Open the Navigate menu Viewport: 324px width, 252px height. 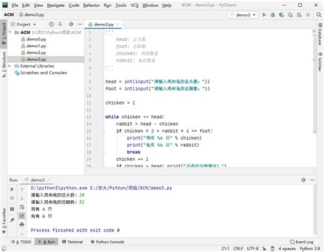(x=55, y=5)
